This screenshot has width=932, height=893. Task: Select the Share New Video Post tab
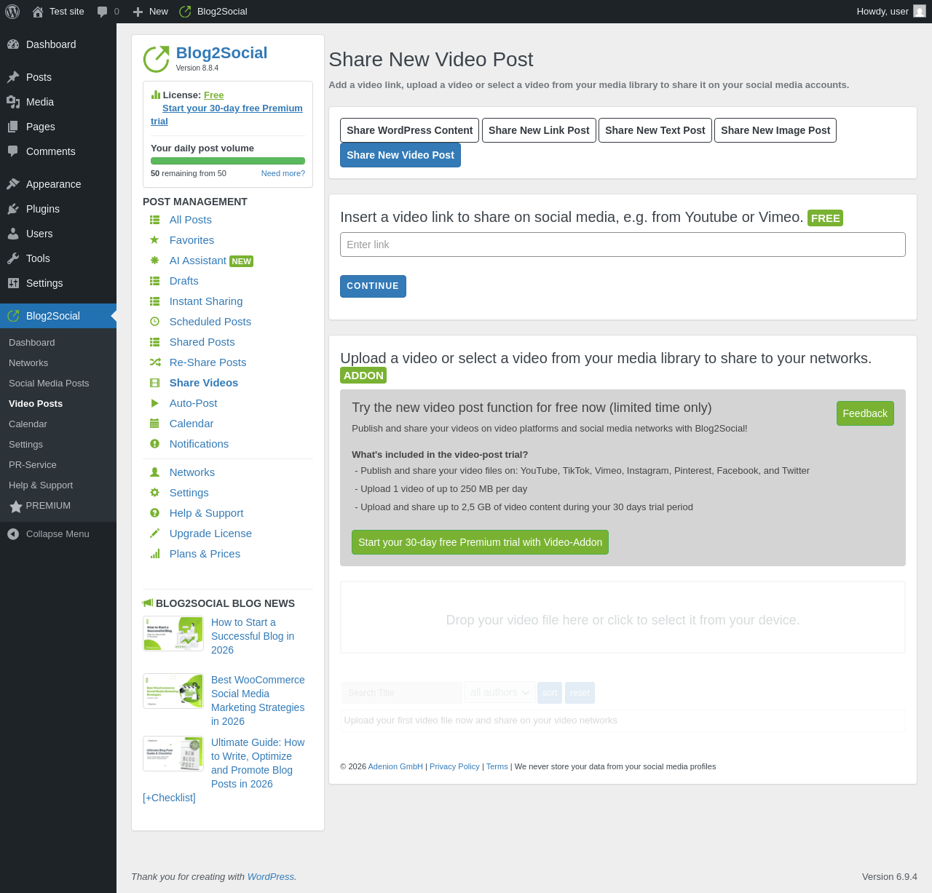(400, 155)
